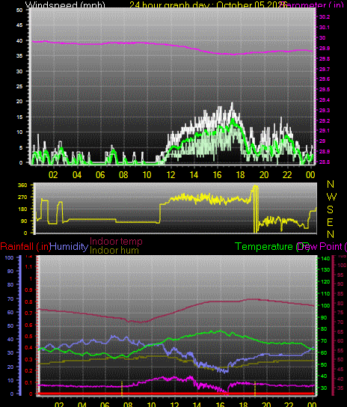Click the 18 hour mark on wind graph
The width and height of the screenshot is (347, 407).
pyautogui.click(x=241, y=174)
